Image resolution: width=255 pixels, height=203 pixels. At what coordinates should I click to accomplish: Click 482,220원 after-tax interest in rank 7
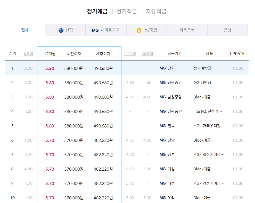103,155
